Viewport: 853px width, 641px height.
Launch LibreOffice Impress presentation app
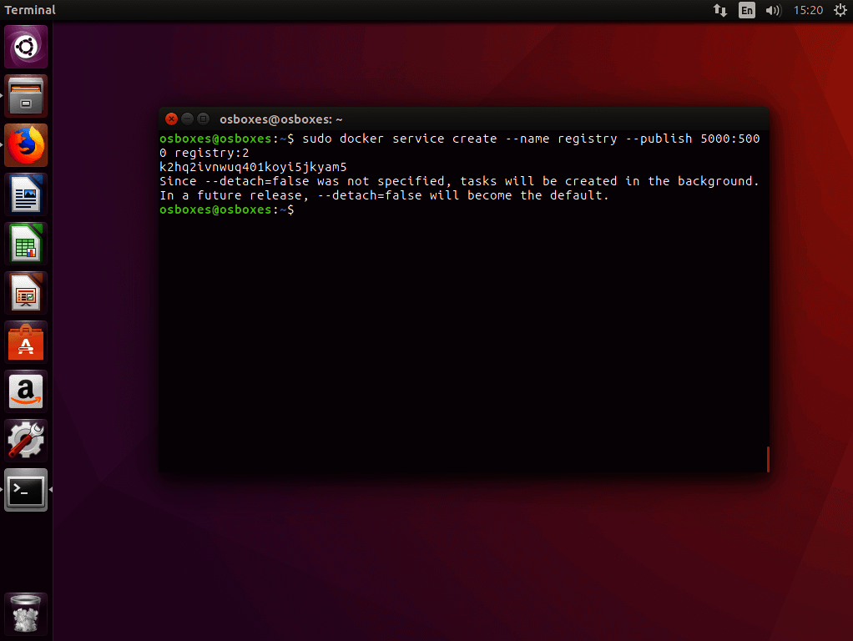(x=27, y=293)
